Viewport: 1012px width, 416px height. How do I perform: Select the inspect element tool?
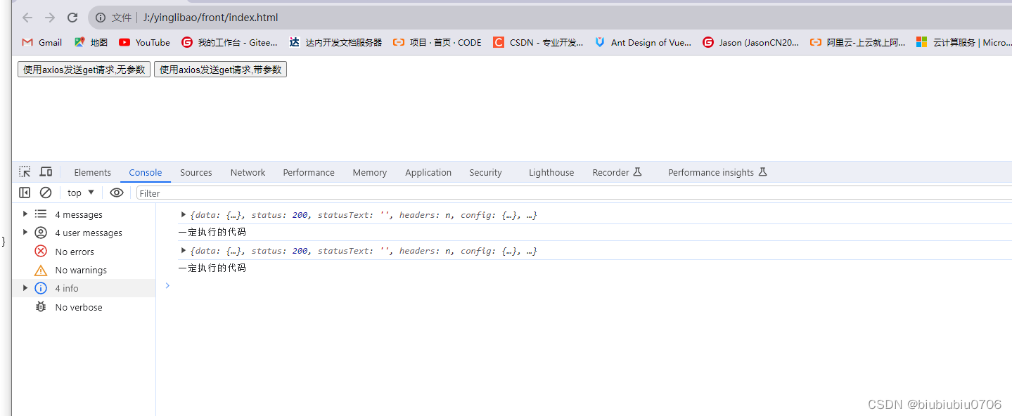pyautogui.click(x=25, y=171)
